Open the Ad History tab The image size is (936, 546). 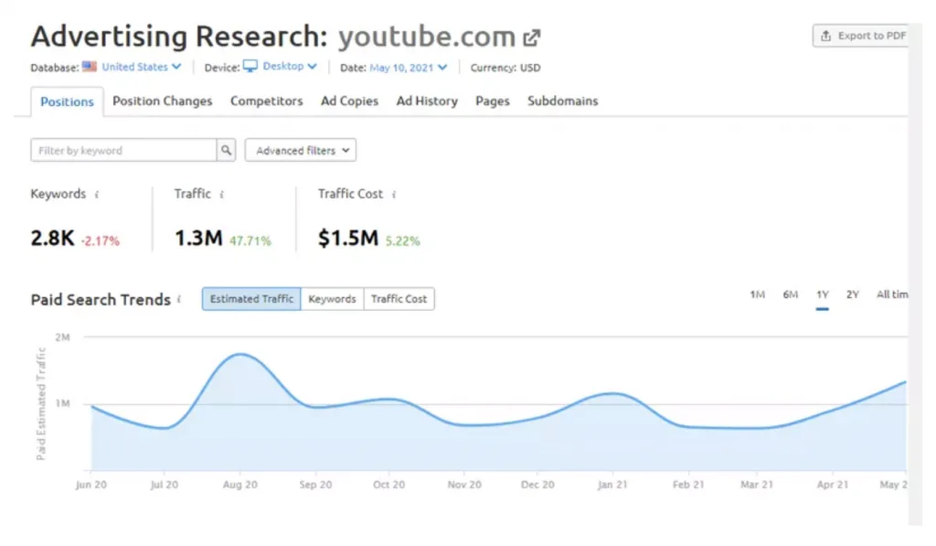click(427, 101)
